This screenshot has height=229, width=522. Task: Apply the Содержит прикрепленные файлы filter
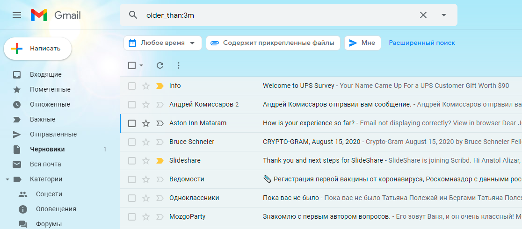tap(273, 43)
